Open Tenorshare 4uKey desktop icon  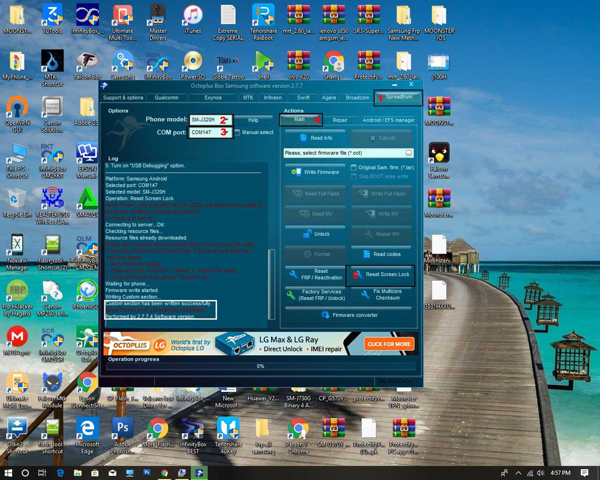point(228,436)
